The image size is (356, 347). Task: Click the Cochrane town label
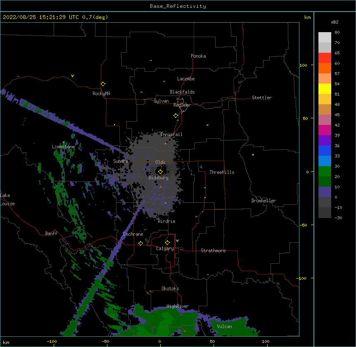coord(133,234)
